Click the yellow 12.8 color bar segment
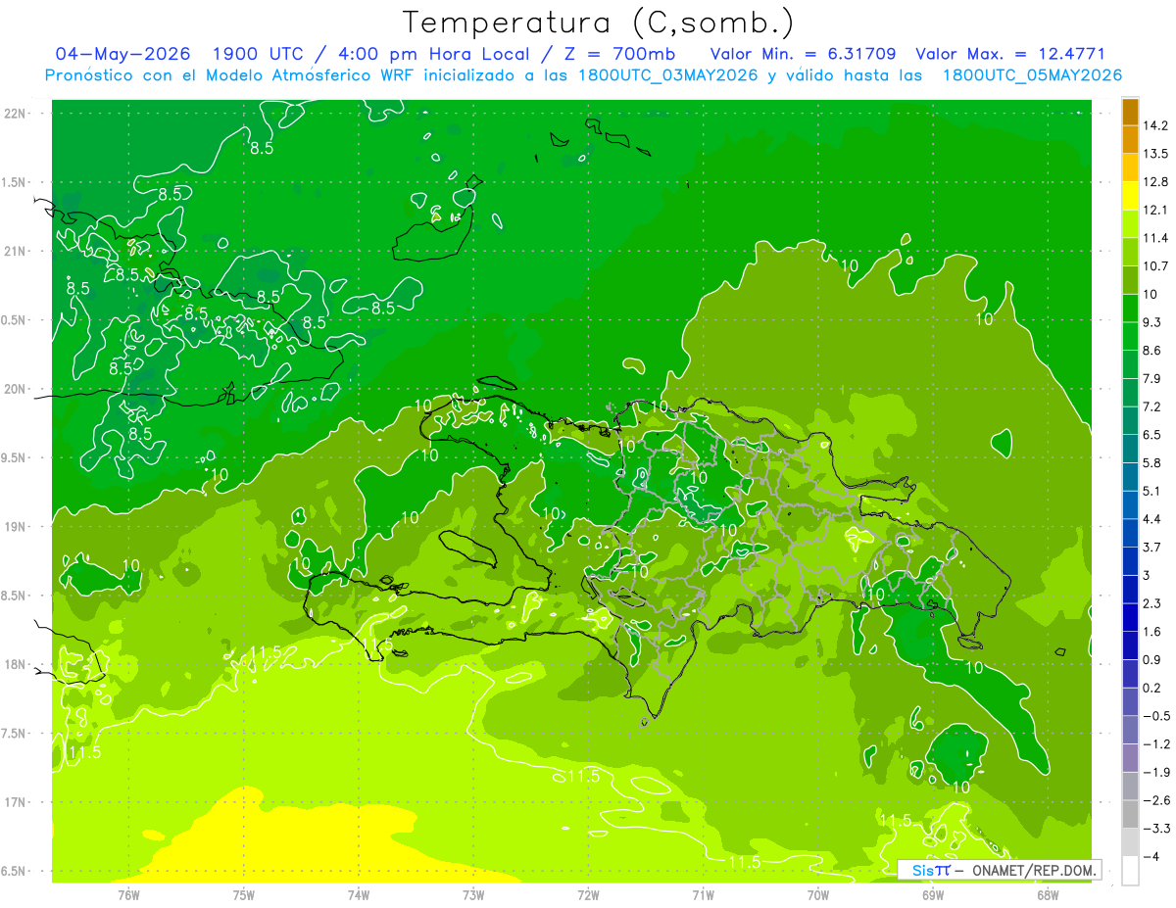Screen dimensions: 1176x908 click(x=1130, y=196)
